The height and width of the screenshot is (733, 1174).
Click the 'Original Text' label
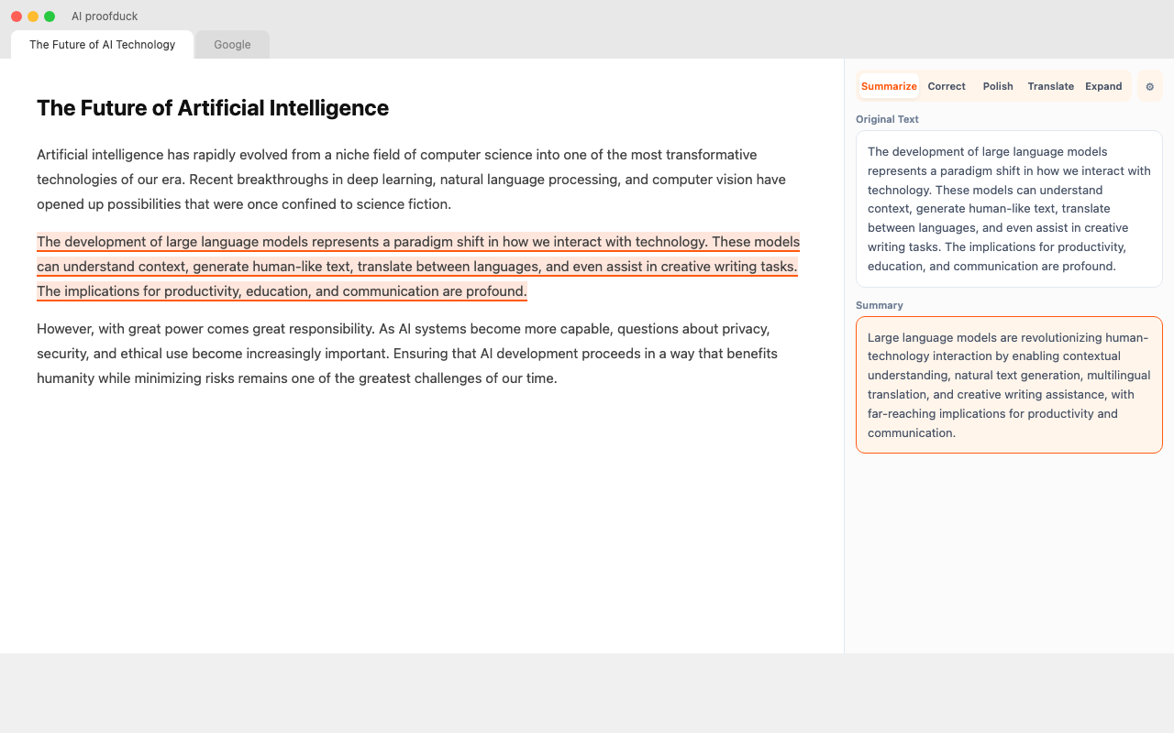point(887,119)
